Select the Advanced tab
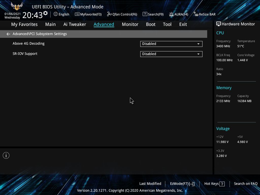Image resolution: width=260 pixels, height=195 pixels. click(104, 24)
